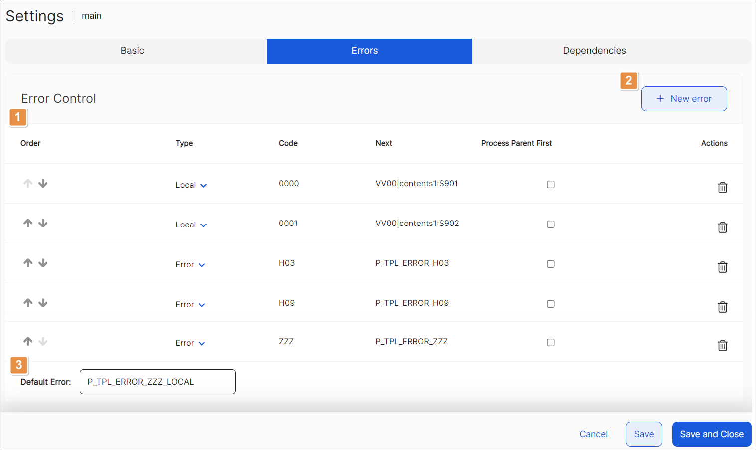Image resolution: width=756 pixels, height=450 pixels.
Task: Move code 0001 row up
Action: click(28, 223)
